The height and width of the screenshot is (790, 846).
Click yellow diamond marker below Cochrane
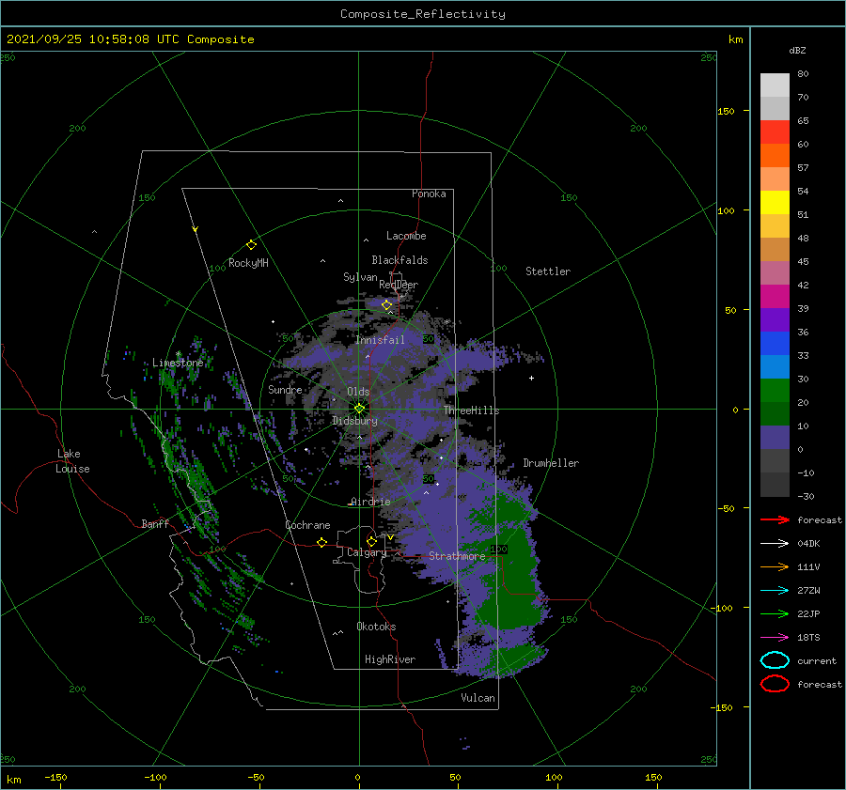point(321,542)
